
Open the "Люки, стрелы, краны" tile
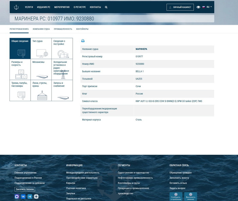pos(41,90)
